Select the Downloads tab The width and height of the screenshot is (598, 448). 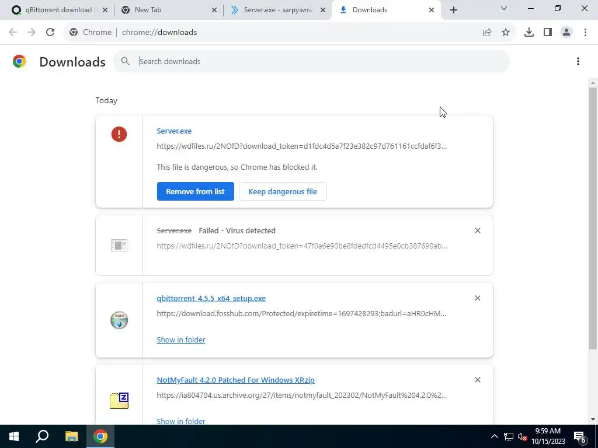pyautogui.click(x=385, y=10)
